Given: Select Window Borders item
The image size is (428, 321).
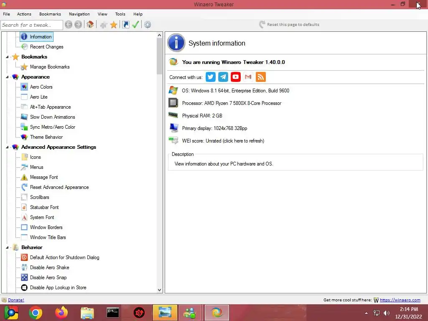Looking at the screenshot, I should [46, 227].
